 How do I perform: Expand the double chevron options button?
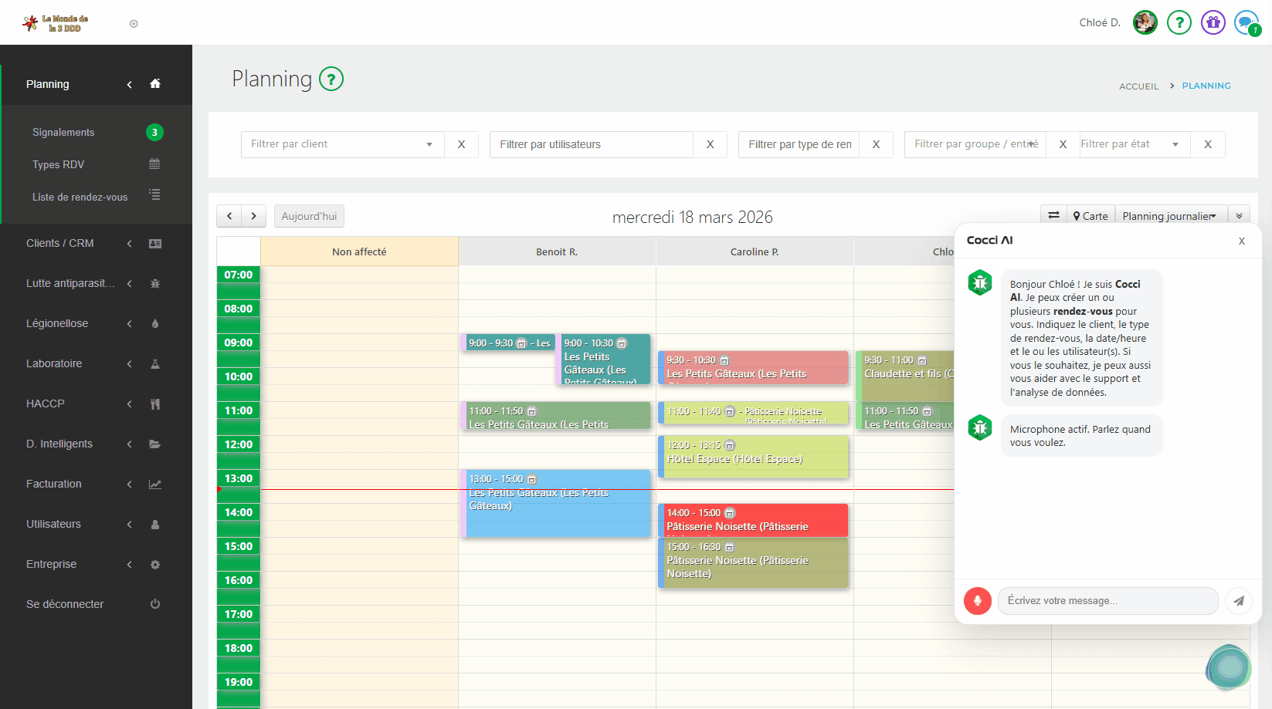pyautogui.click(x=1239, y=216)
